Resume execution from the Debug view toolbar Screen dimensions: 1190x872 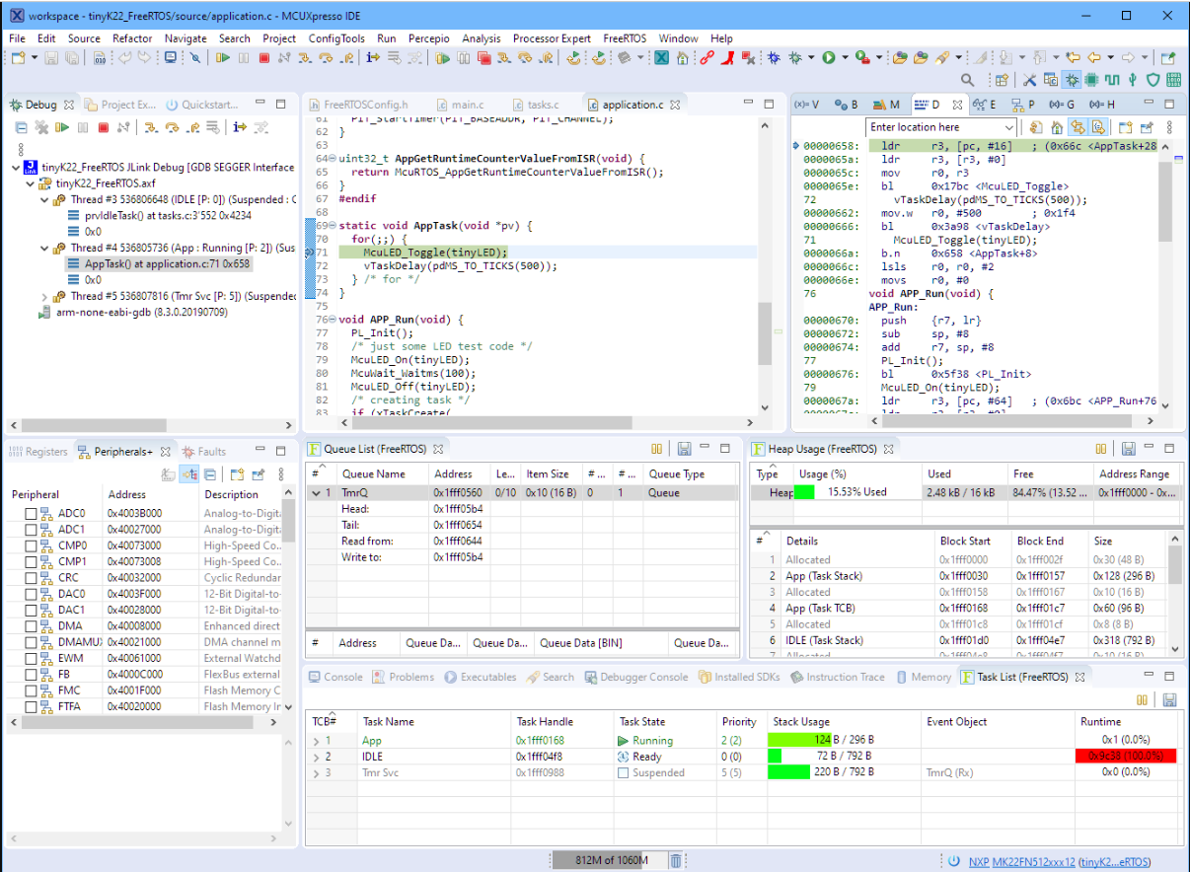click(61, 127)
